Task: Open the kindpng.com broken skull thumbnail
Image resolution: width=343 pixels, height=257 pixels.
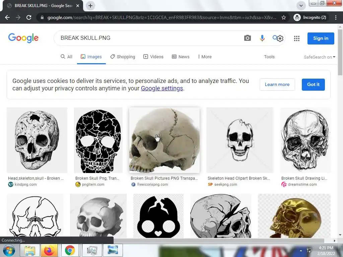Action: tap(37, 140)
